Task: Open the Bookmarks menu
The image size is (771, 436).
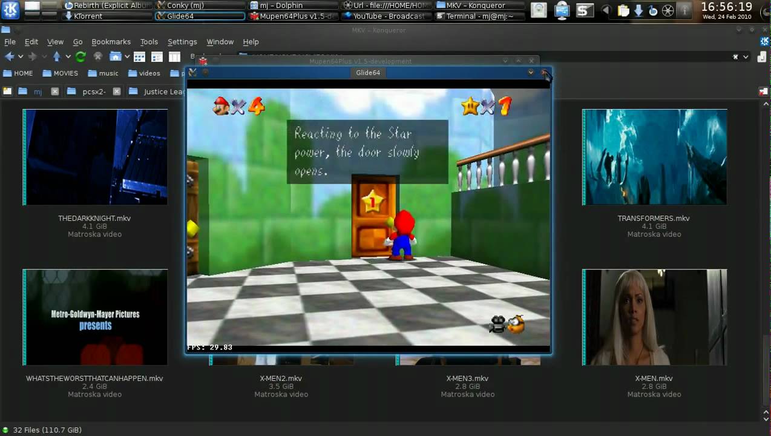Action: coord(111,42)
